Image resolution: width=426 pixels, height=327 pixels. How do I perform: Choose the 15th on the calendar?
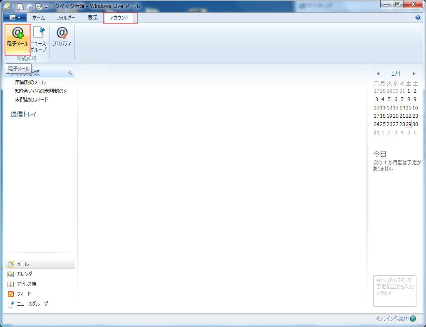[x=409, y=108]
